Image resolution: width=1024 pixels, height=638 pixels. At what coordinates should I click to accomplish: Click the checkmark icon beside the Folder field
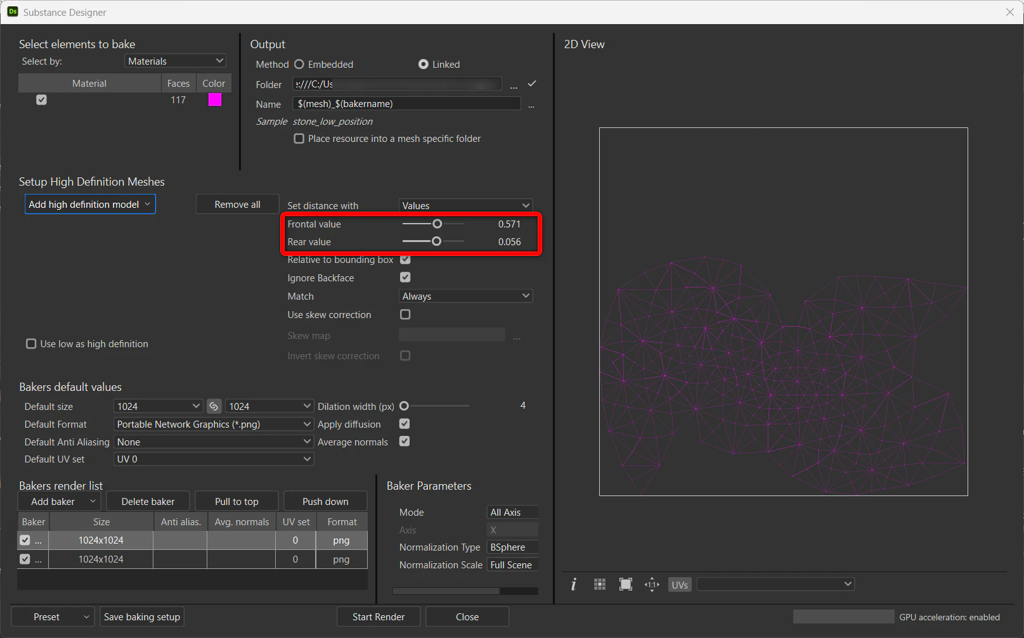pos(532,84)
